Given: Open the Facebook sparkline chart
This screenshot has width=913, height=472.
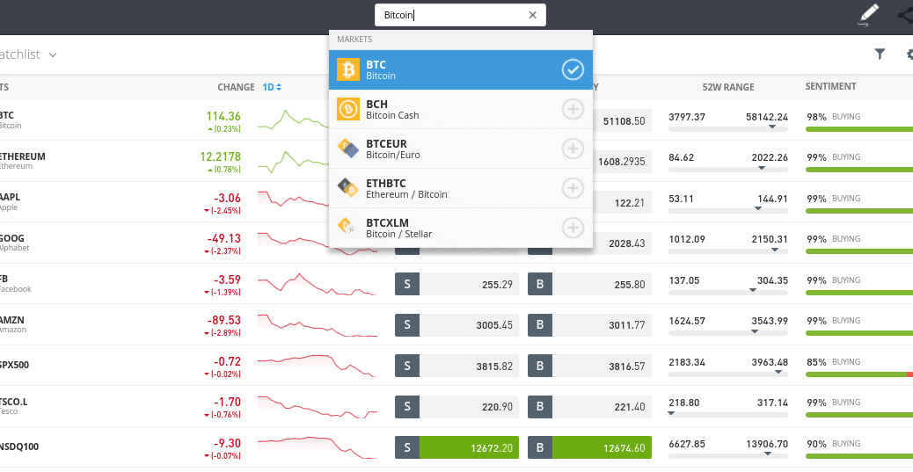Looking at the screenshot, I should point(318,284).
